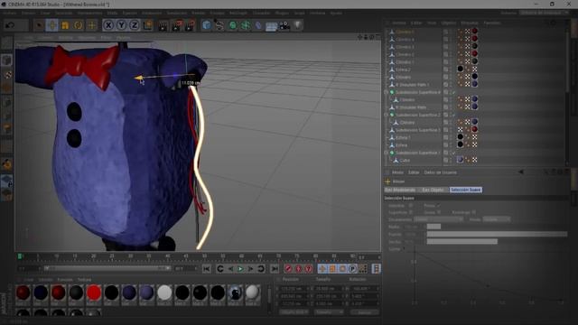Activate the Rotate tool icon

tap(79, 25)
